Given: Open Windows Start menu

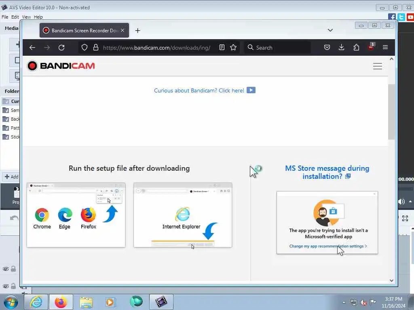Looking at the screenshot, I should 11,302.
